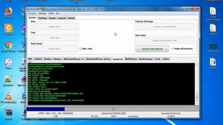Click the Reset/Read User Code button

pyautogui.click(x=165, y=41)
